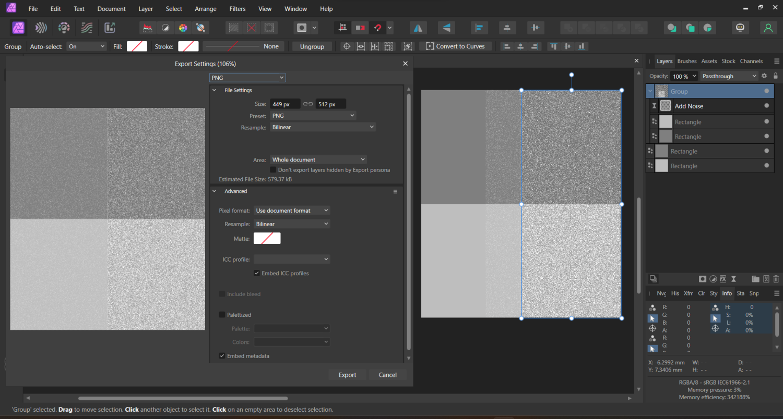Apply Auto Colours from toolbar

183,28
